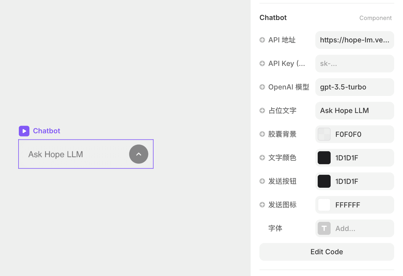Open the OpenAI 模型 field showing gpt-3.5-turbo

tap(354, 87)
